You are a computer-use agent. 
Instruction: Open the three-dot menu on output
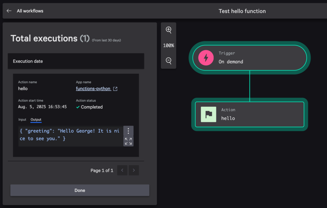pyautogui.click(x=128, y=131)
